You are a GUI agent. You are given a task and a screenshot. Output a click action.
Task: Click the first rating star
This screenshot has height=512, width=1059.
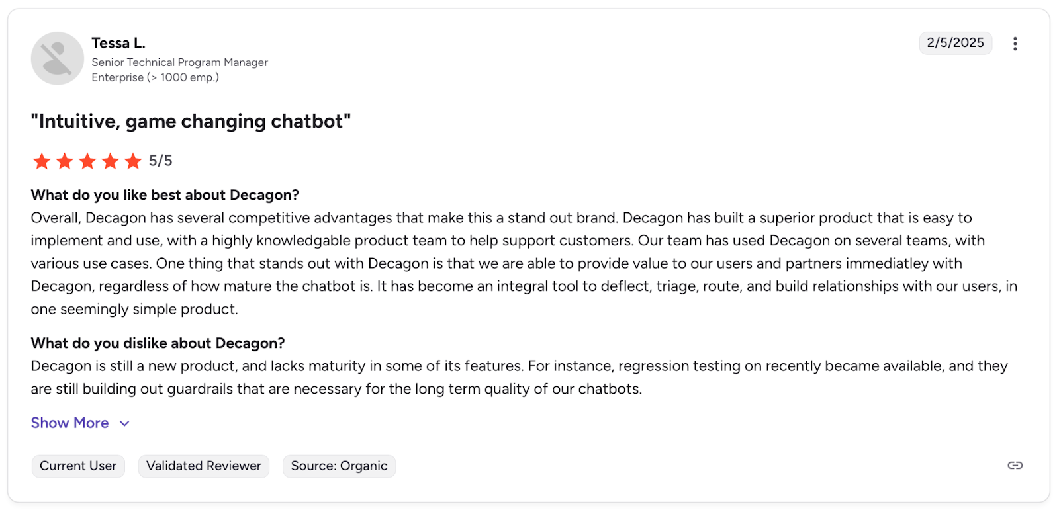pyautogui.click(x=42, y=161)
